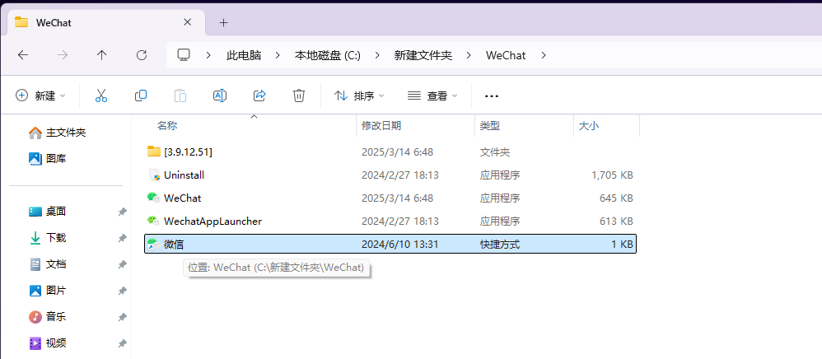Click the pin icon next to 桌面
This screenshot has height=359, width=822.
122,212
